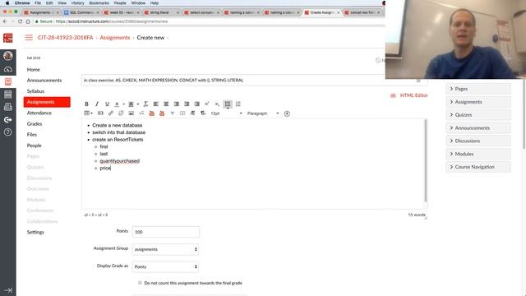Image resolution: width=526 pixels, height=296 pixels.
Task: Click the first red record media icon
Action: pyautogui.click(x=151, y=113)
